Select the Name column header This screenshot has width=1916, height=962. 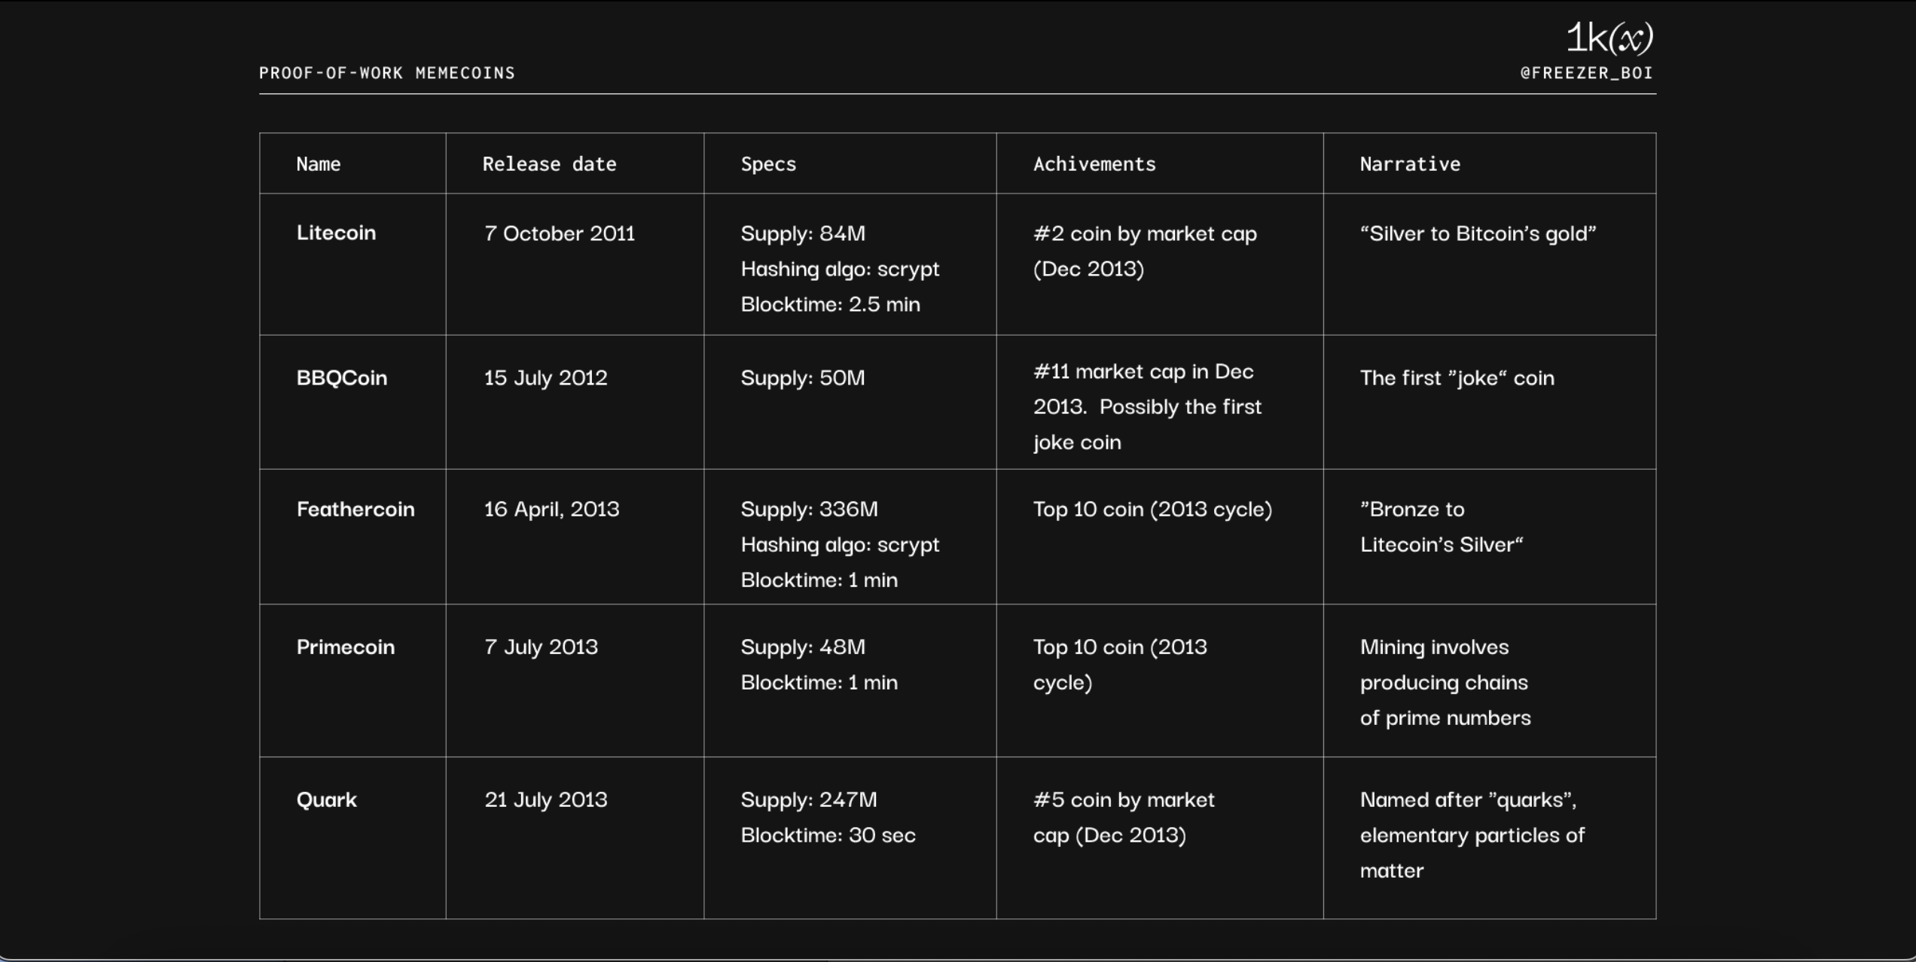pos(318,164)
